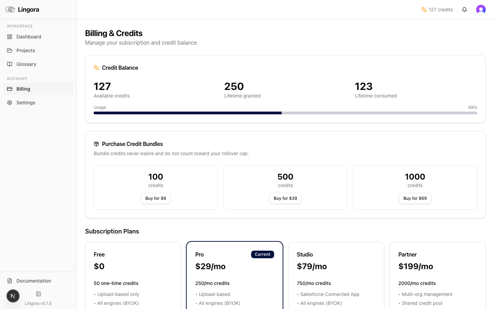Click the Projects folder icon
The image size is (494, 309).
(10, 50)
